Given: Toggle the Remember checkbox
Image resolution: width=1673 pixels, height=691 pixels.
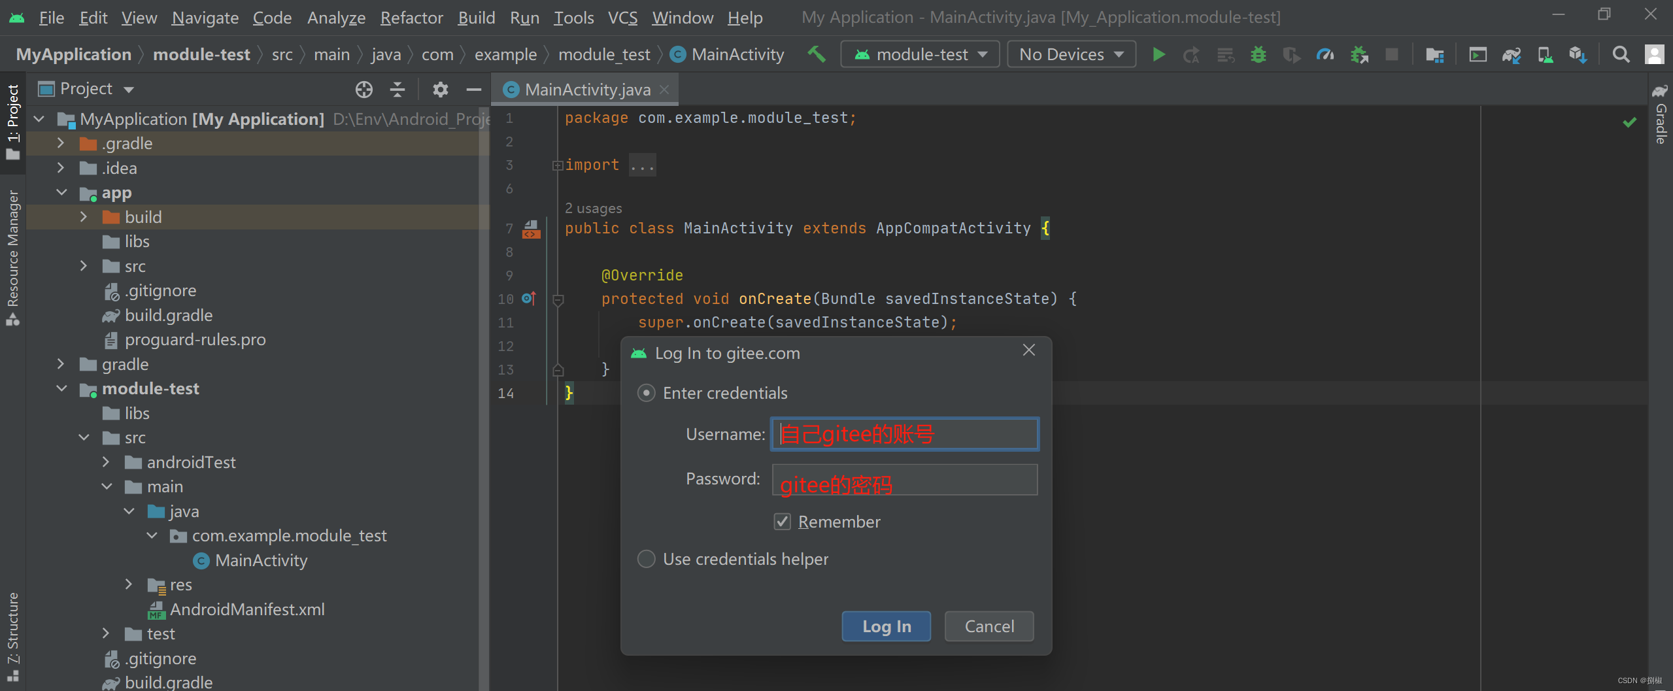Looking at the screenshot, I should [x=783, y=522].
